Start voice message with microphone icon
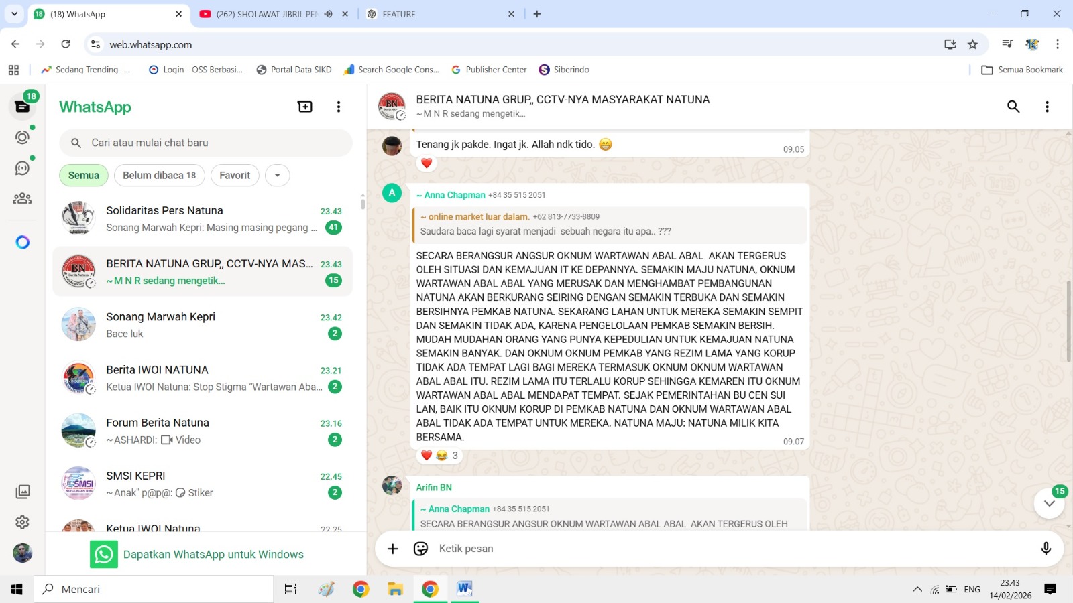Viewport: 1073px width, 603px height. (1046, 549)
